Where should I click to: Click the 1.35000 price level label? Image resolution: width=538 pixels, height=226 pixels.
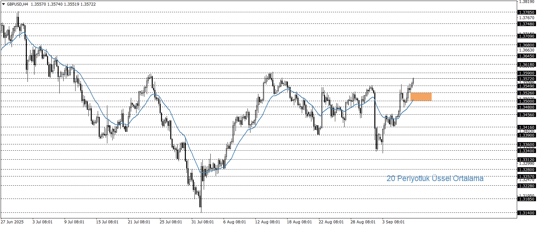pyautogui.click(x=526, y=101)
